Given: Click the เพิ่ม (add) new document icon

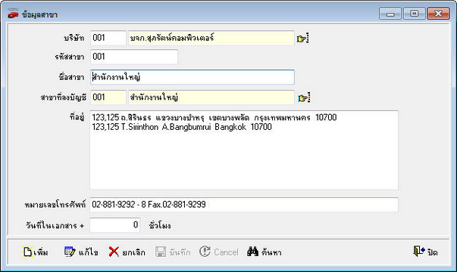Looking at the screenshot, I should (x=27, y=252).
